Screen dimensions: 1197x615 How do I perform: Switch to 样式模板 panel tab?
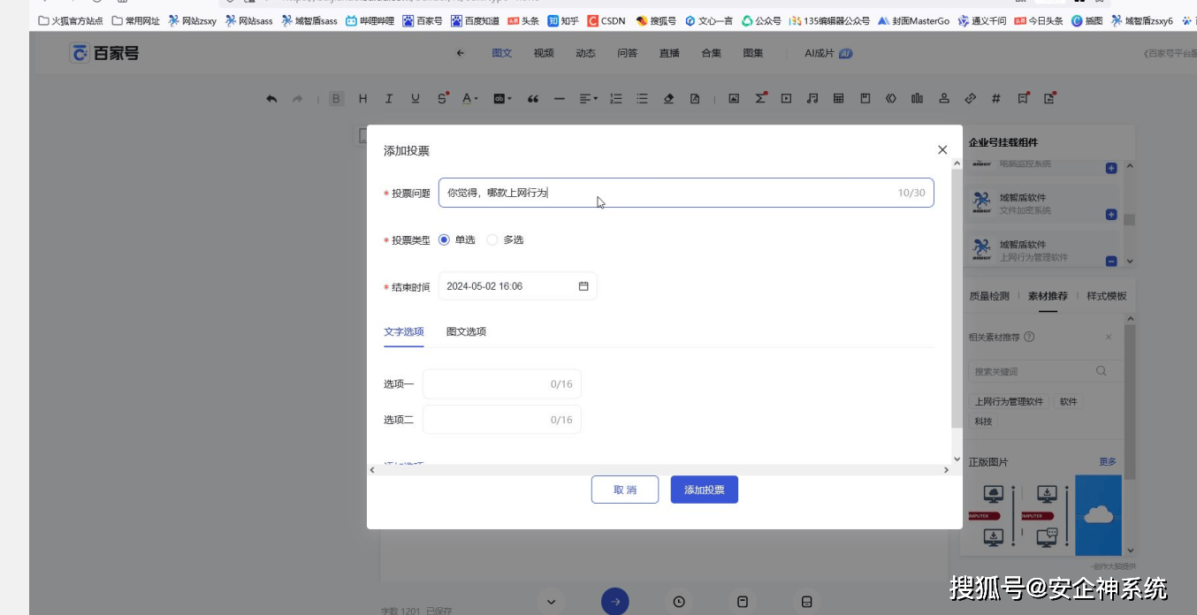1107,296
